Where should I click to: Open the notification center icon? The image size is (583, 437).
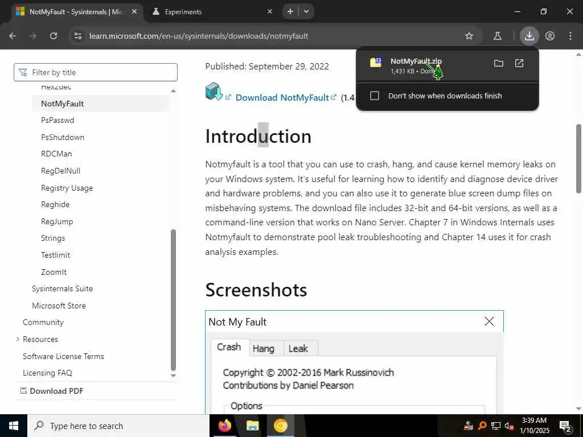(x=565, y=426)
